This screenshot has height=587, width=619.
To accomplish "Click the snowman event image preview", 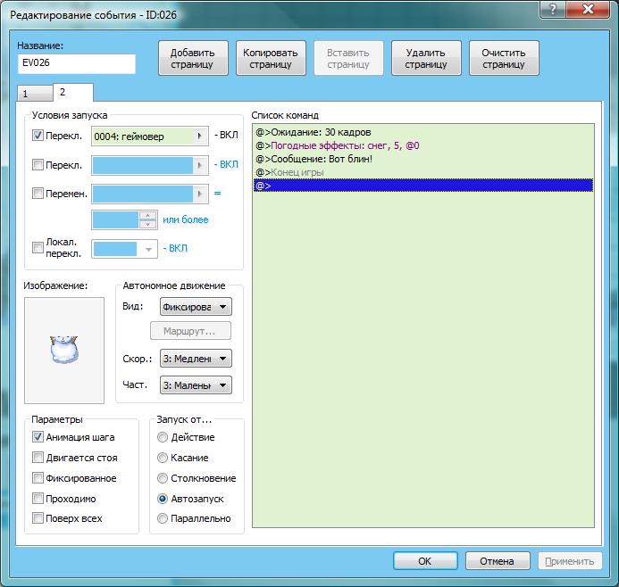I will (x=64, y=351).
